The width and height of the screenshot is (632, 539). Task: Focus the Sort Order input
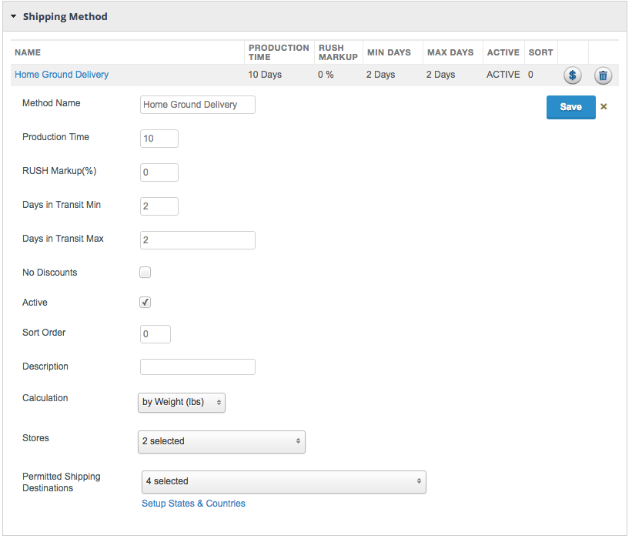pyautogui.click(x=155, y=334)
